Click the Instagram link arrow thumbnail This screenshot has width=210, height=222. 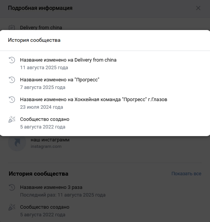coord(17,142)
